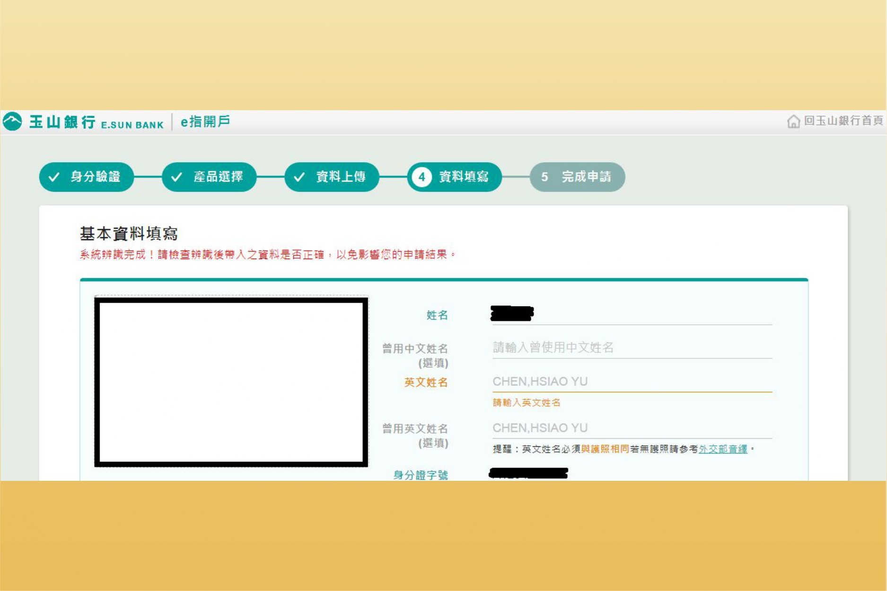Click the uploaded ID image thumbnail

231,382
